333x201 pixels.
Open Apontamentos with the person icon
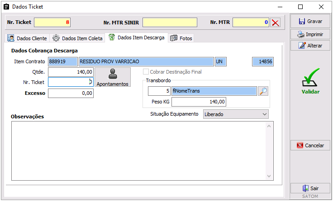click(113, 77)
